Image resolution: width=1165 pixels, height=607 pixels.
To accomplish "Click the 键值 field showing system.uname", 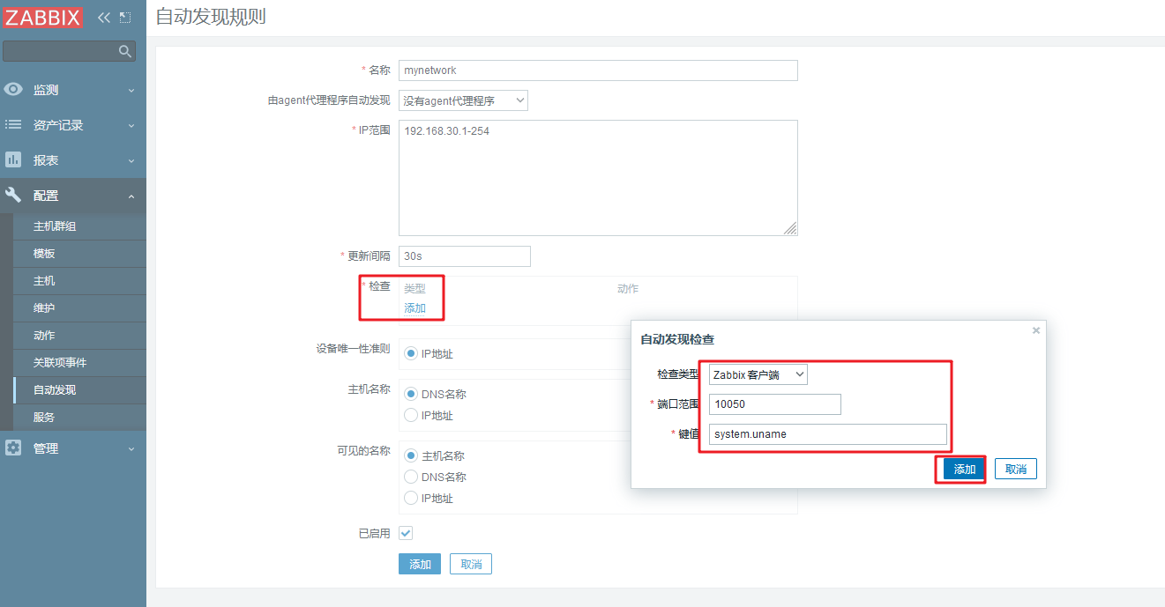I will pyautogui.click(x=828, y=434).
